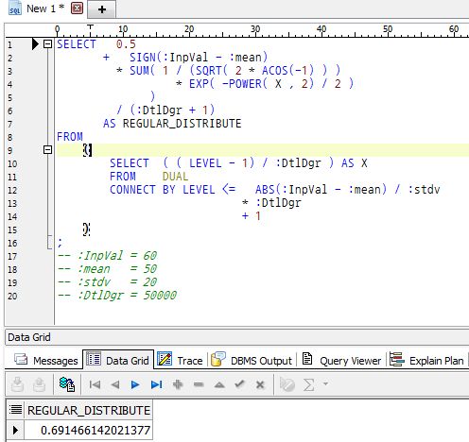Click the export dataset icon in grid toolbar
Screen dimensions: 469x442
point(17,384)
